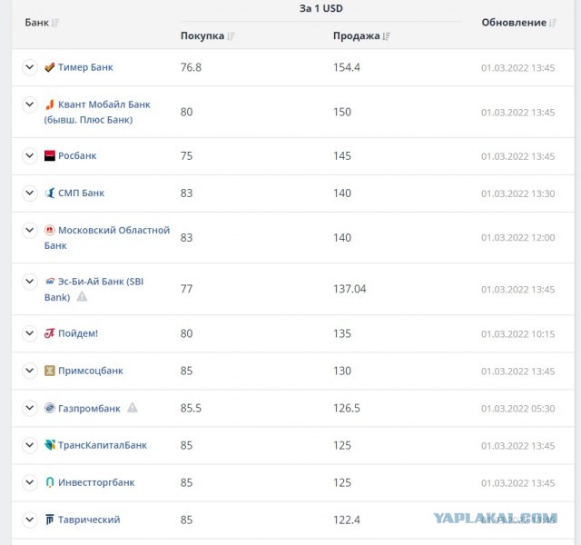The image size is (581, 545).
Task: Click warning triangle next to Газпромбанк
Action: [133, 408]
